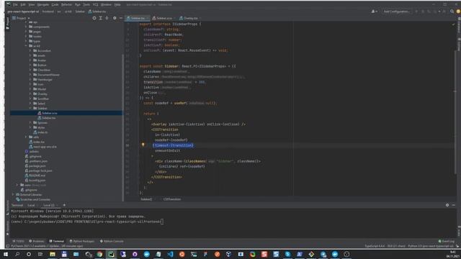461x259 pixels.
Task: Click the terminal command prompt line
Action: [x=87, y=222]
